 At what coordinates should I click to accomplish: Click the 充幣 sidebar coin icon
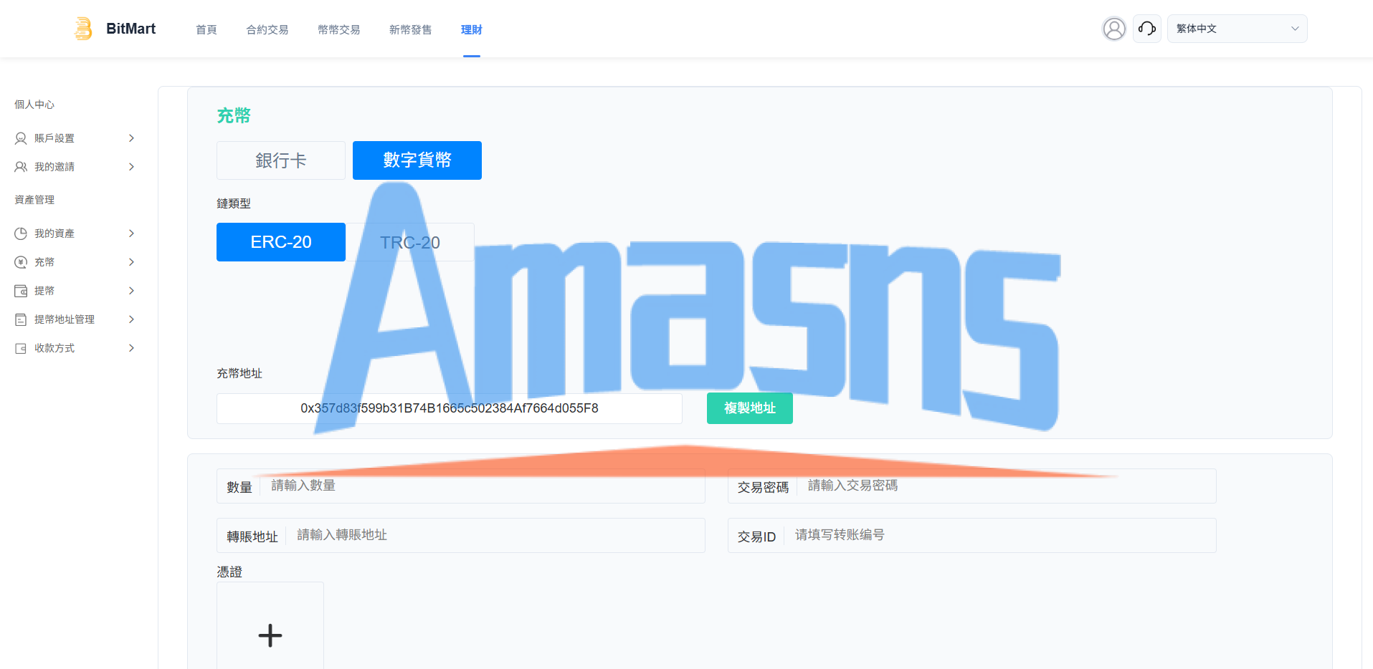21,262
